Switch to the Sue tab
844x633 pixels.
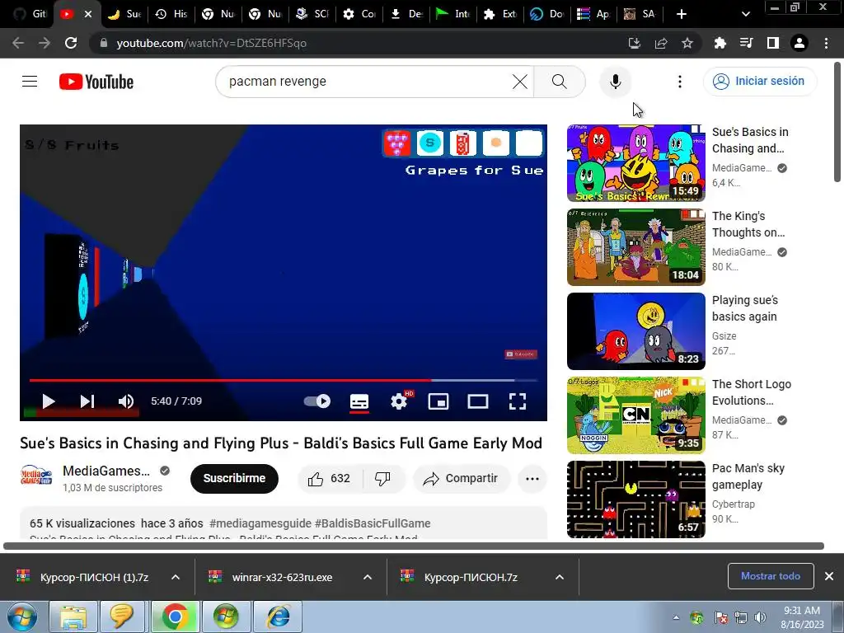(x=124, y=14)
